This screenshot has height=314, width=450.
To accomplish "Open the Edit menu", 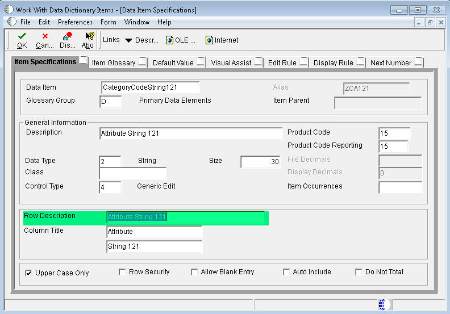I will point(44,22).
